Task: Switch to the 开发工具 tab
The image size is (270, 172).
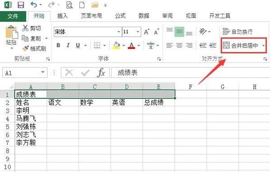Action: point(220,16)
